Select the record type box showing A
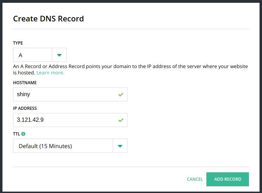 [x=40, y=55]
